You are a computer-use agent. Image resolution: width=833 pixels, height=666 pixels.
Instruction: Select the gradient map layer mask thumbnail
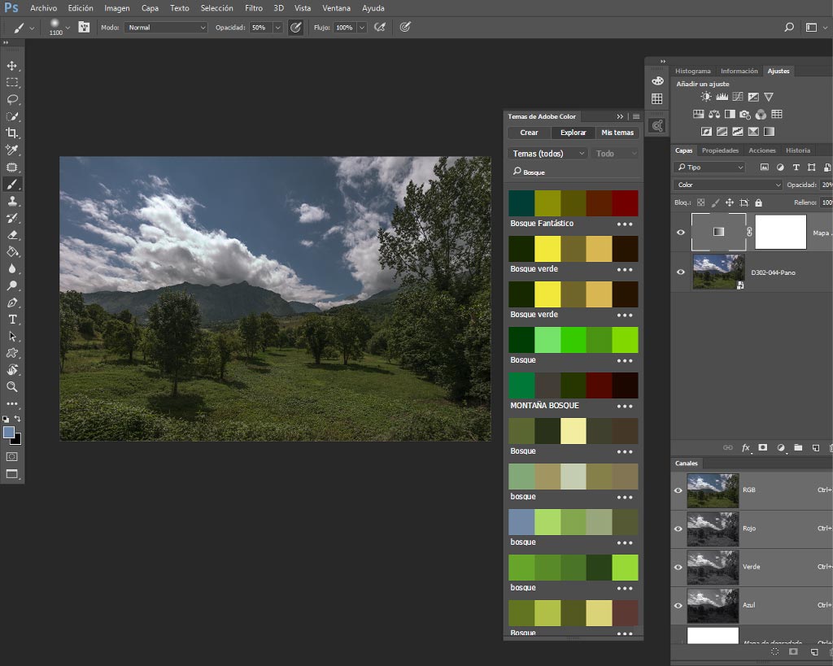(x=780, y=232)
